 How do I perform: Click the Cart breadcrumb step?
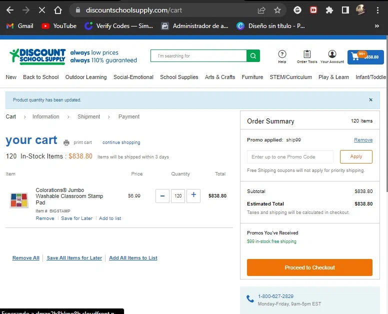pos(10,116)
